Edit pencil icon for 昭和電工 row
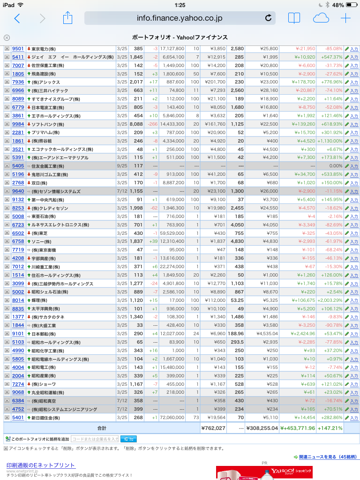Viewport: 360px width, 480px height. pyautogui.click(x=347, y=367)
